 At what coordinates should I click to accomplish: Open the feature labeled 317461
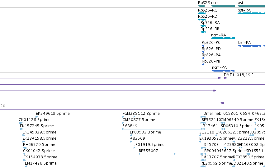211,126
